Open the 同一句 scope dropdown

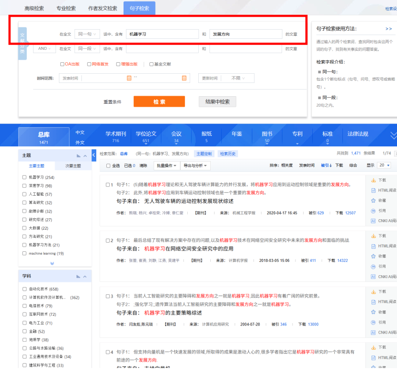click(87, 34)
